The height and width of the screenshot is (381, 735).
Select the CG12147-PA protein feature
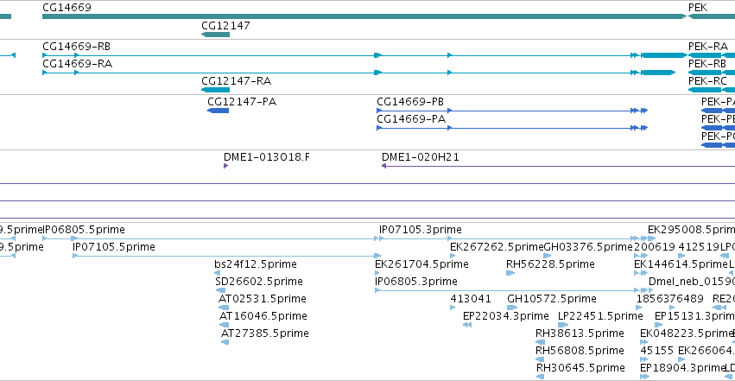tap(218, 111)
